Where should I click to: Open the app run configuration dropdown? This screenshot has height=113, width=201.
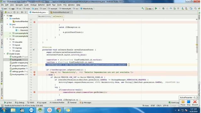coord(149,8)
